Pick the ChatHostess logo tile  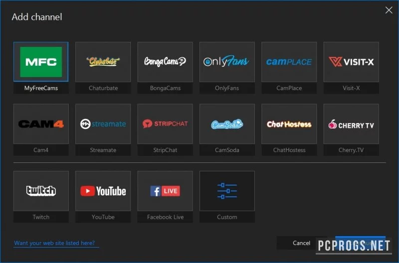click(x=289, y=124)
